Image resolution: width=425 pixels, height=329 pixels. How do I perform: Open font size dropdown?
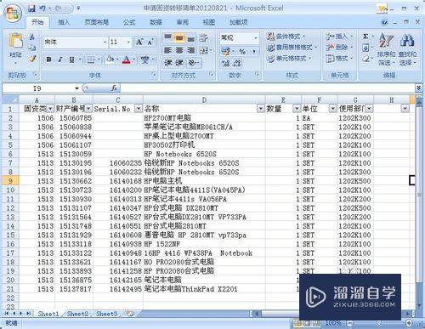128,43
